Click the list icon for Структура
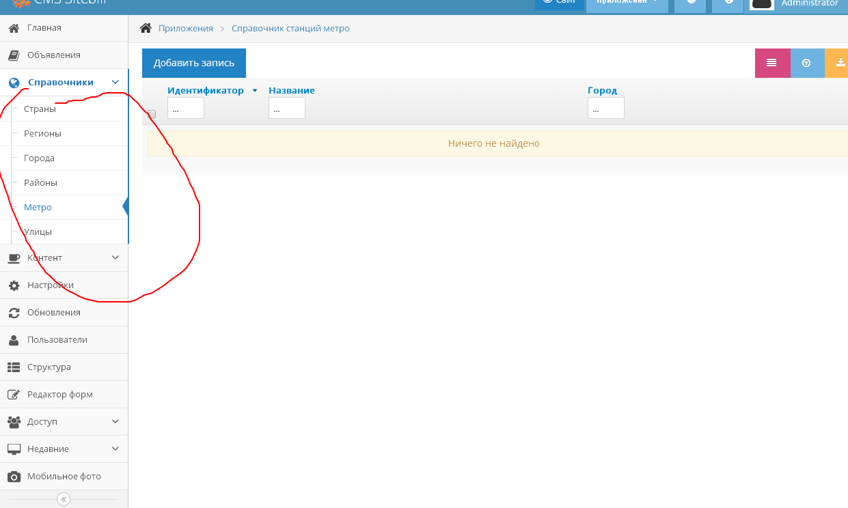The image size is (848, 508). (14, 367)
